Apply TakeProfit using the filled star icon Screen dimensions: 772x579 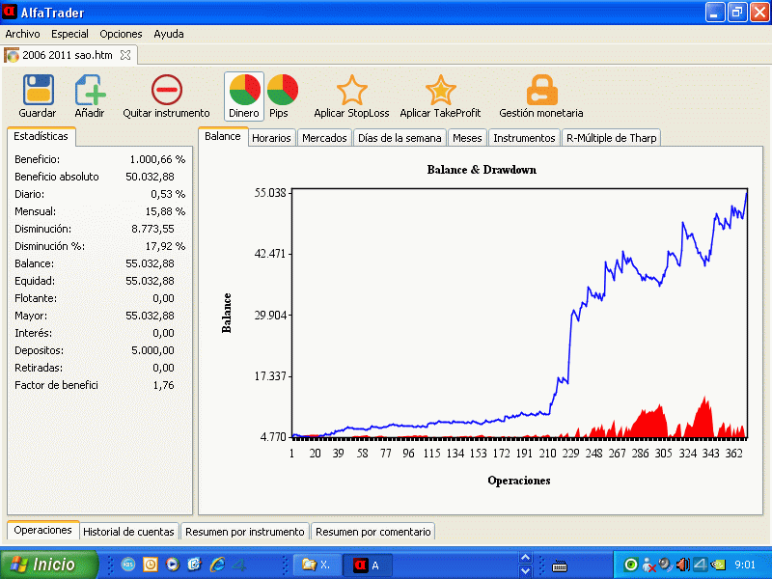click(x=440, y=90)
